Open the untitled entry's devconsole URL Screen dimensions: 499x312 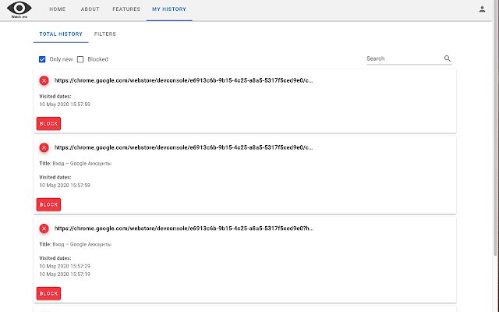[184, 80]
